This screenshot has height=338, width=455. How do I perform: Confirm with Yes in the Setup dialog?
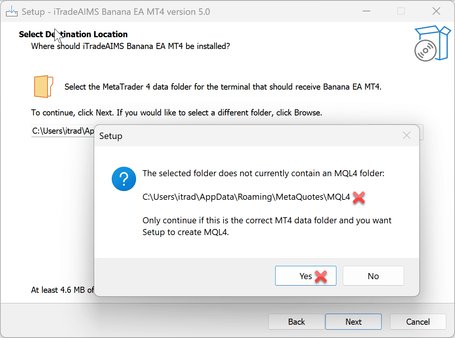coord(306,276)
